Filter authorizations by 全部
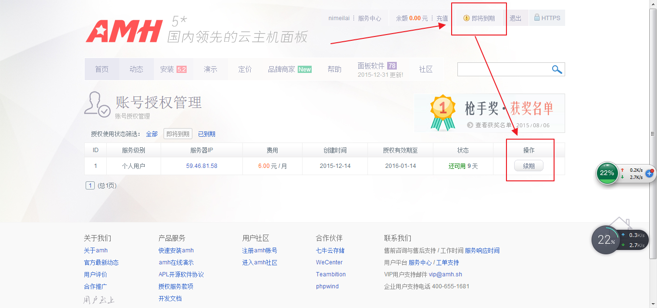 click(x=152, y=134)
